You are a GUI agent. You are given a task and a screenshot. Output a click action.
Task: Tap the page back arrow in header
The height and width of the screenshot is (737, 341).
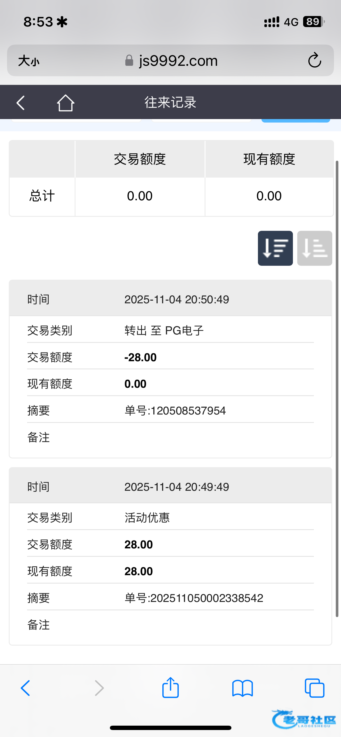(21, 103)
